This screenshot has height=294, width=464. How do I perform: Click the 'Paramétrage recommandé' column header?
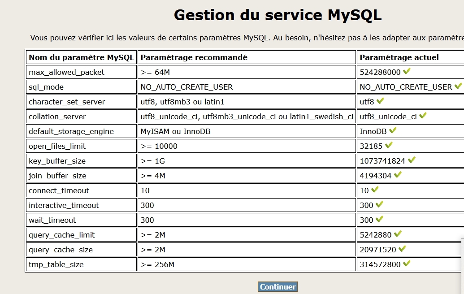pos(194,57)
